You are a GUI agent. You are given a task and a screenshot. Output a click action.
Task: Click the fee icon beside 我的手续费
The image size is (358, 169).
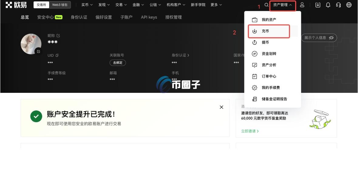point(254,88)
